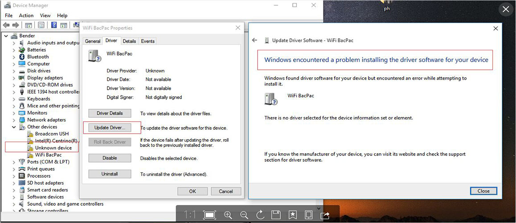Click the Uninstall button in Properties dialog
Screen dimensions: 516x223
110,174
